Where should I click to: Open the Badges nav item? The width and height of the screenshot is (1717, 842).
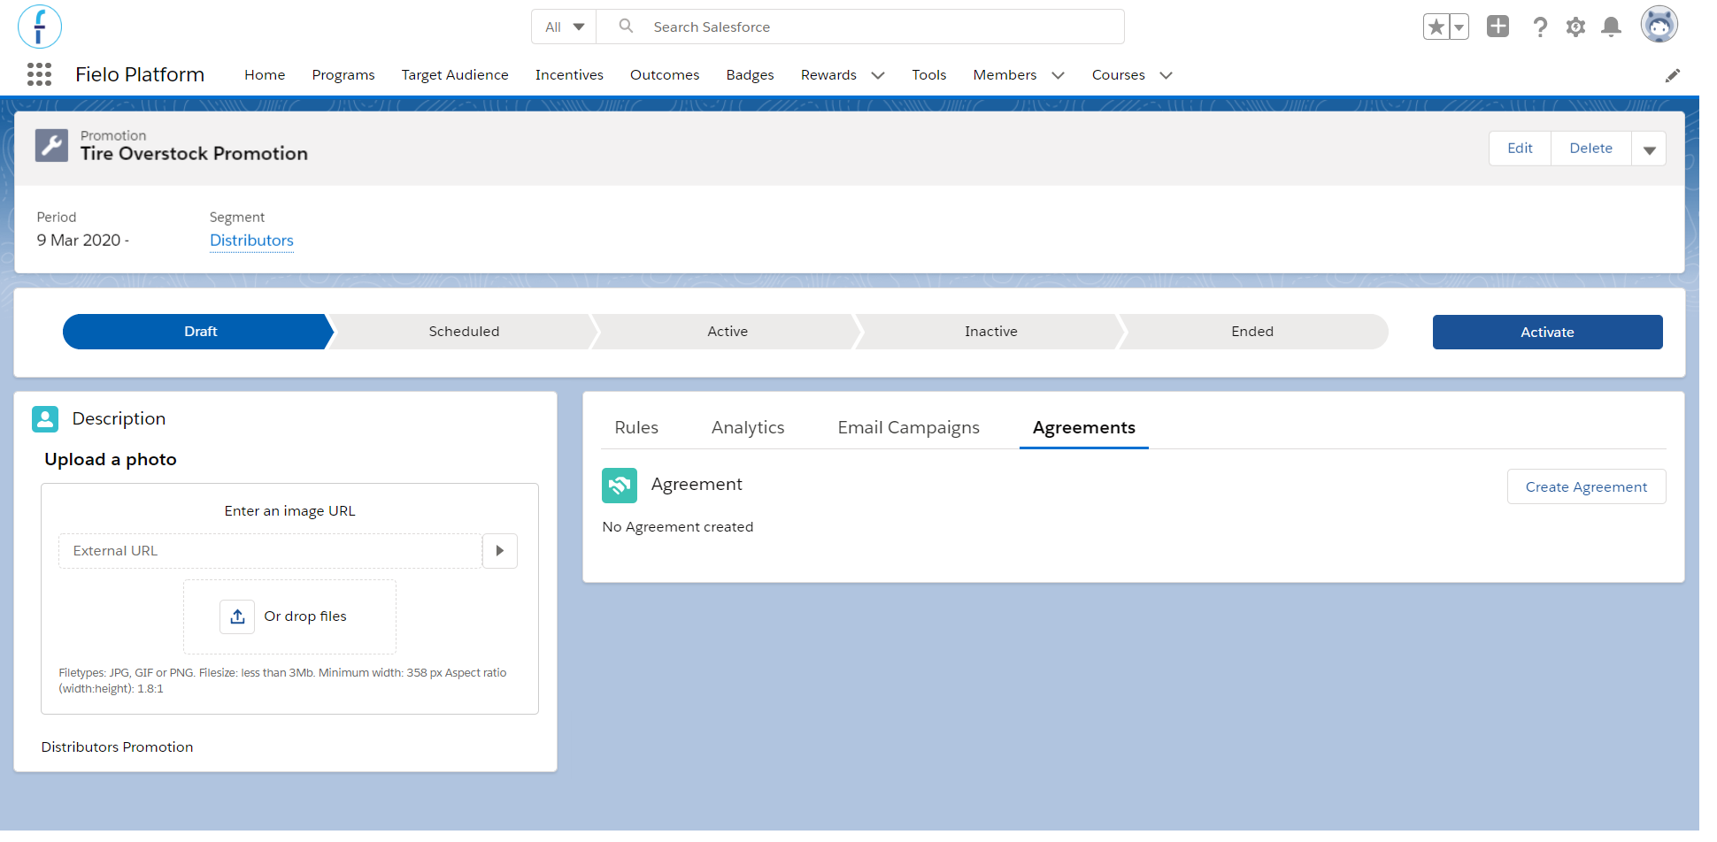click(x=751, y=75)
